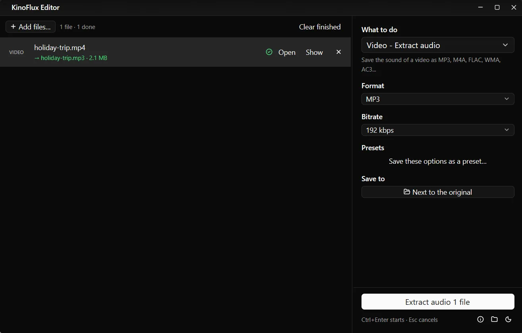The image size is (522, 333).
Task: Click the VIDEO type badge
Action: 16,52
